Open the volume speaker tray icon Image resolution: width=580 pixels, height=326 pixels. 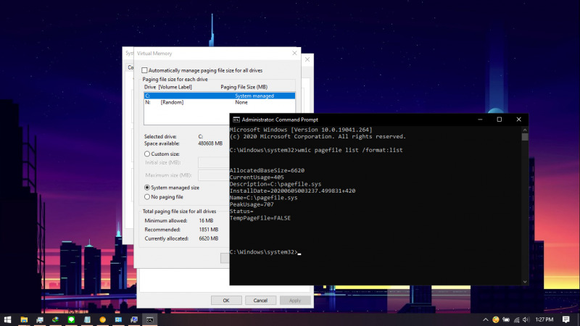[526, 319]
